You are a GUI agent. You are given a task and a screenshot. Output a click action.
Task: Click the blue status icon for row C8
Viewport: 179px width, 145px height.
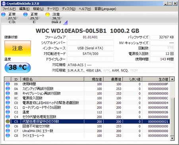coord(8,135)
